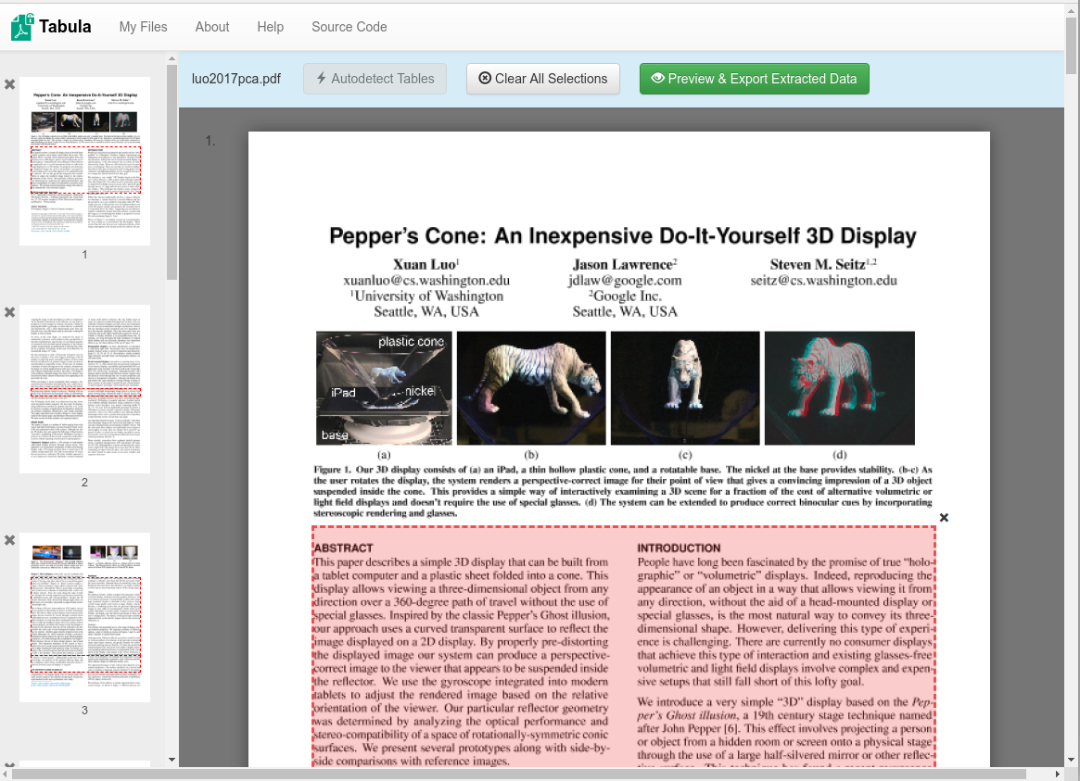The image size is (1080, 781).
Task: Click the eye icon in Preview button
Action: point(658,79)
